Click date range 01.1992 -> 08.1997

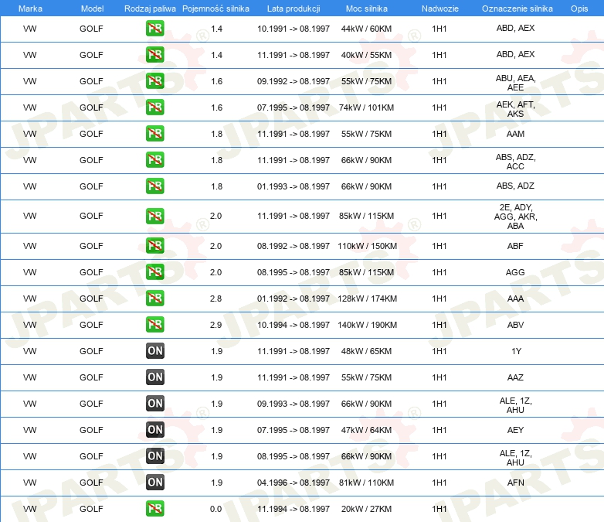click(x=294, y=299)
